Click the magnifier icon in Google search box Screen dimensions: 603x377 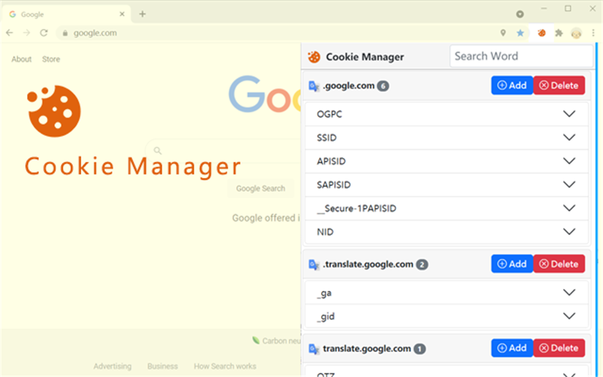click(158, 150)
